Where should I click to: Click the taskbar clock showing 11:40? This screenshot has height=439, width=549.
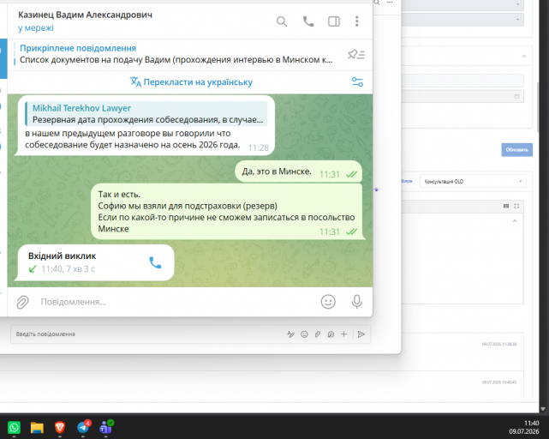(524, 427)
